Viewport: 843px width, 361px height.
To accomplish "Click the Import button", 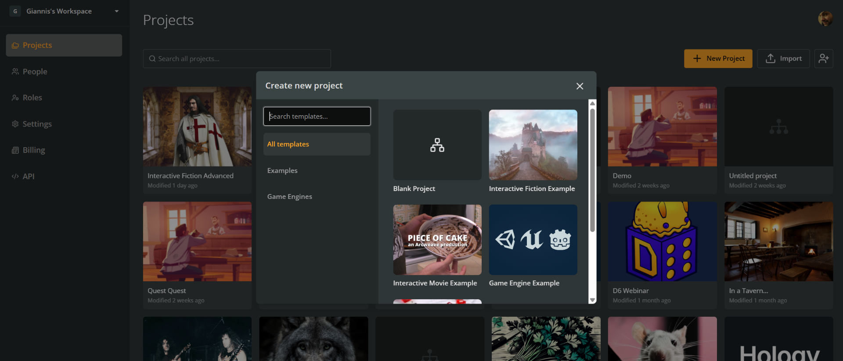I will click(784, 58).
